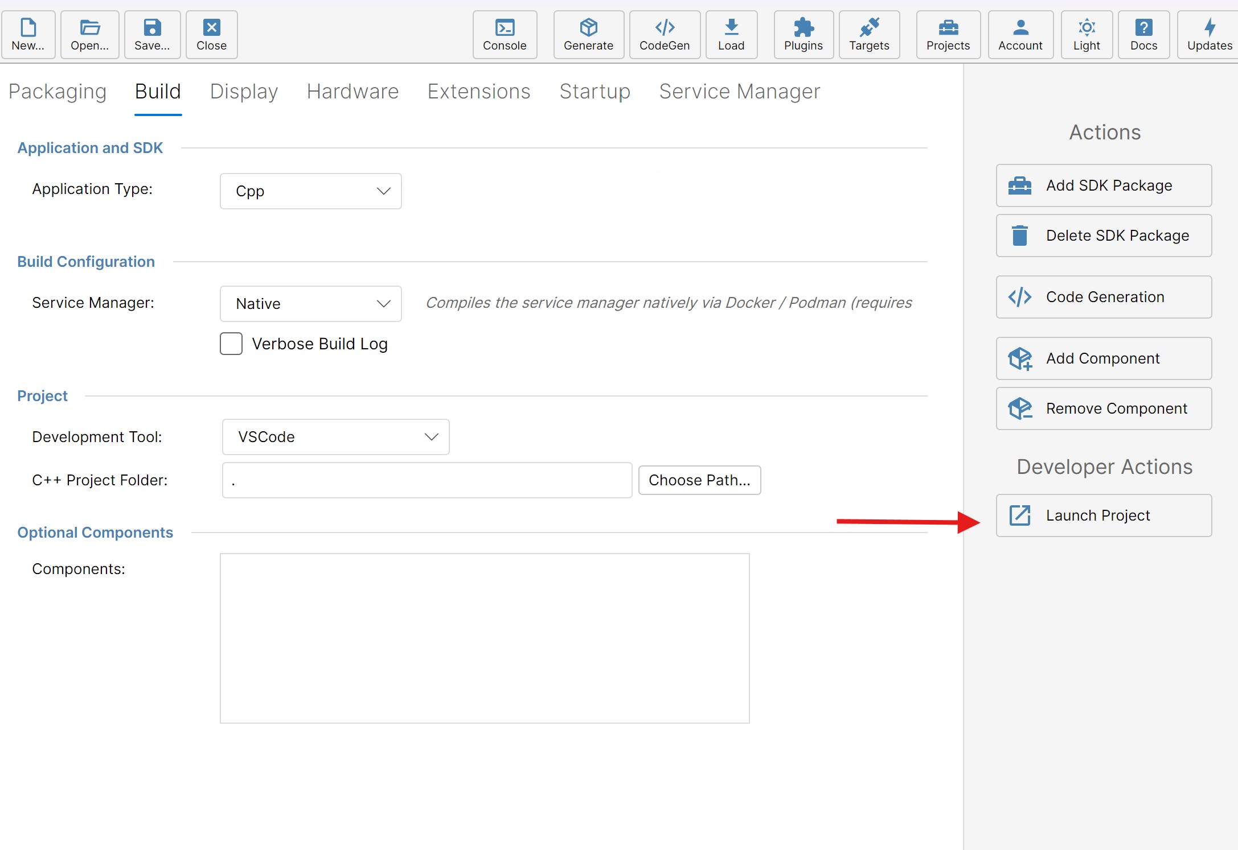Screen dimensions: 1238x850
Task: Close the project using Close icon
Action: [x=211, y=35]
